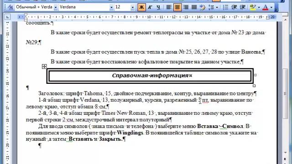Click the vertical scrollbar down arrow
292x164 pixels.
(x=286, y=153)
